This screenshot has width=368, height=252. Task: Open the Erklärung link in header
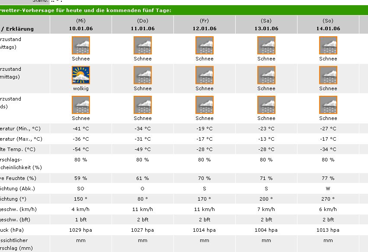click(19, 29)
